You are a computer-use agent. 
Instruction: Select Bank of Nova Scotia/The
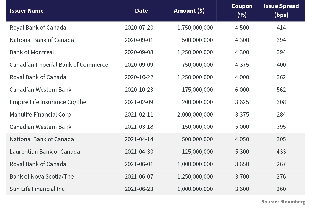click(x=42, y=176)
